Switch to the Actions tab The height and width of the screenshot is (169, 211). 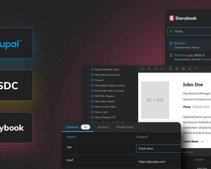[103, 127]
